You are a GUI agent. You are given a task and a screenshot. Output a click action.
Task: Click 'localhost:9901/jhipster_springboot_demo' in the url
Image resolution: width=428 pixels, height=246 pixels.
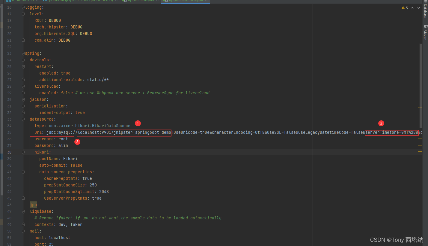(x=124, y=133)
